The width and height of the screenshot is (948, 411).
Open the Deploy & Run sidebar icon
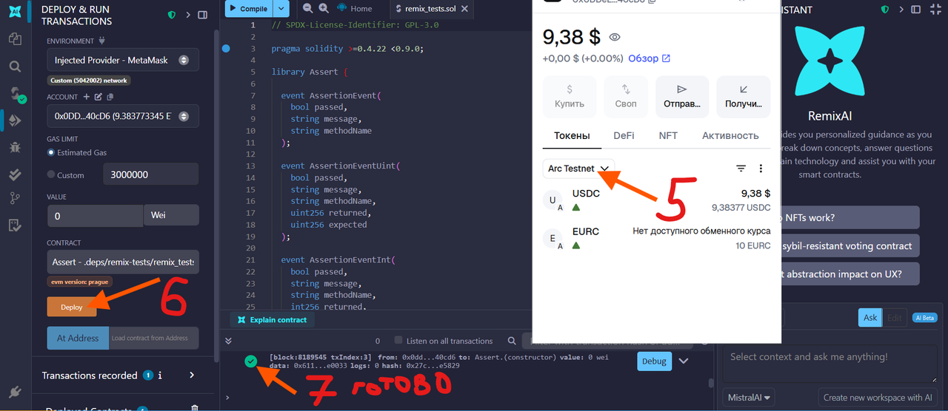pyautogui.click(x=15, y=120)
